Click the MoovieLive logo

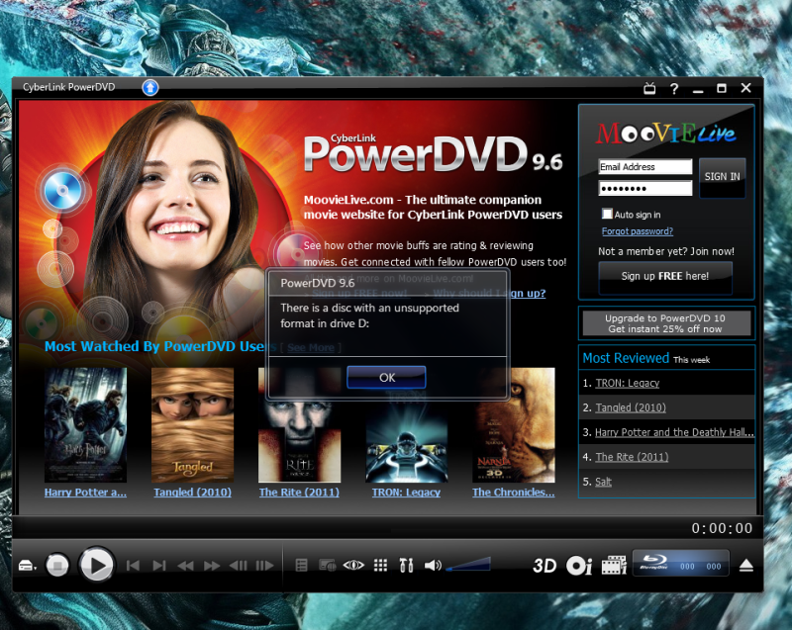[665, 134]
